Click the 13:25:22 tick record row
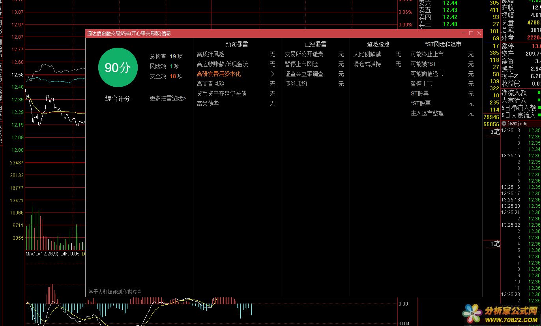The image size is (541, 326). [521, 225]
